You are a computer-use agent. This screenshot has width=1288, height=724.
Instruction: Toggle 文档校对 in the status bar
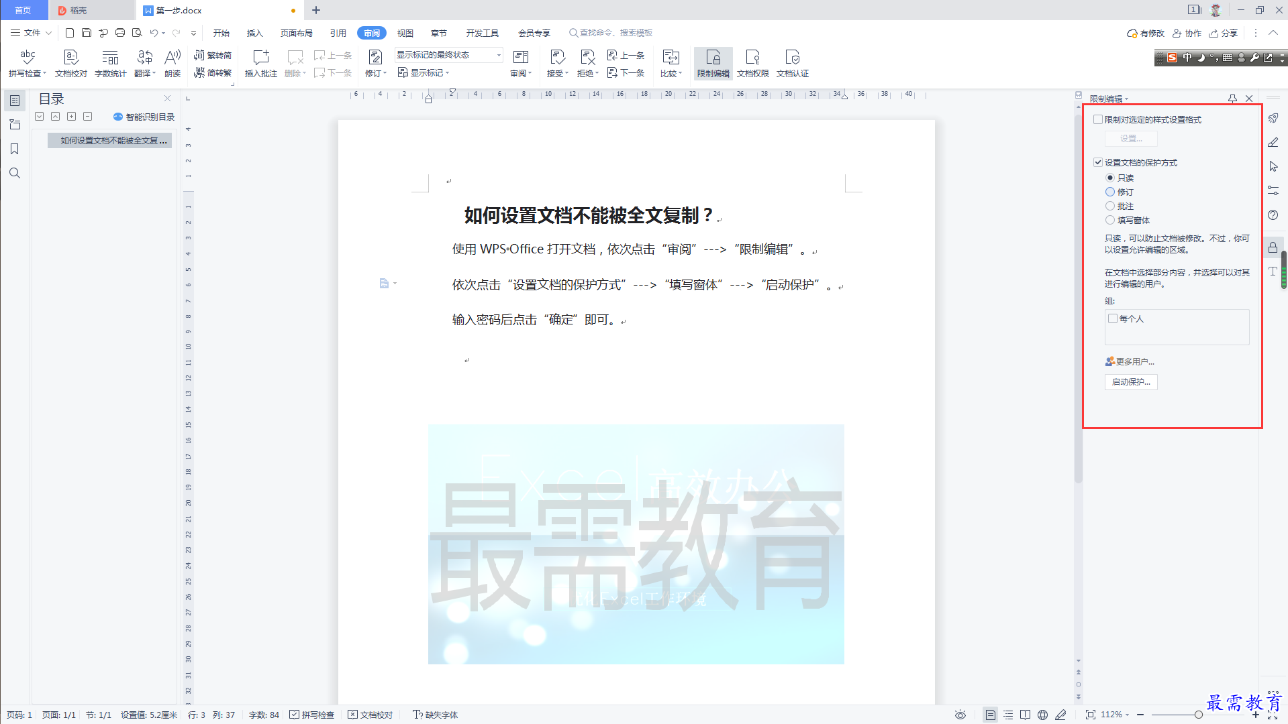point(370,715)
